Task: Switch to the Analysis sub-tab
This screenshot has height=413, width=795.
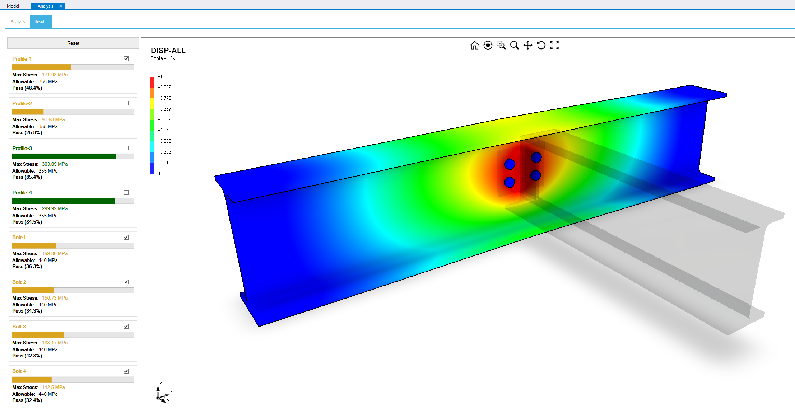Action: [x=17, y=22]
